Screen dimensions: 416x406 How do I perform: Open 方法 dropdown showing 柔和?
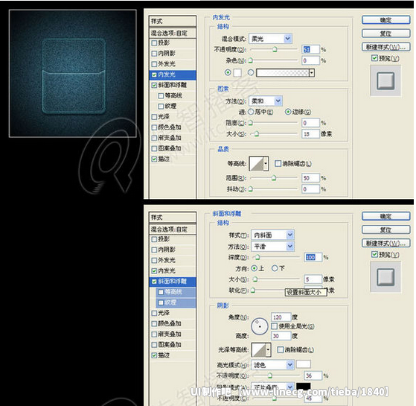point(266,101)
